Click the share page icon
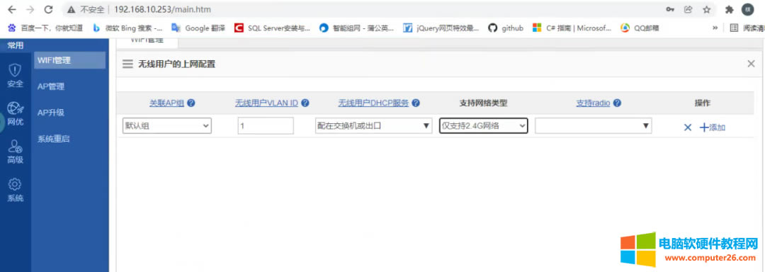The image size is (765, 272). click(x=688, y=9)
